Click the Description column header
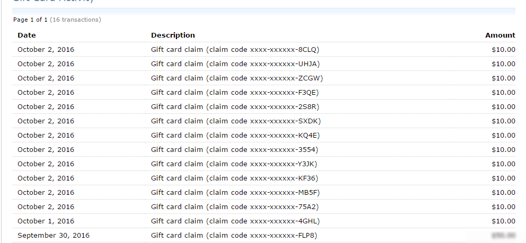The width and height of the screenshot is (526, 243). 173,35
